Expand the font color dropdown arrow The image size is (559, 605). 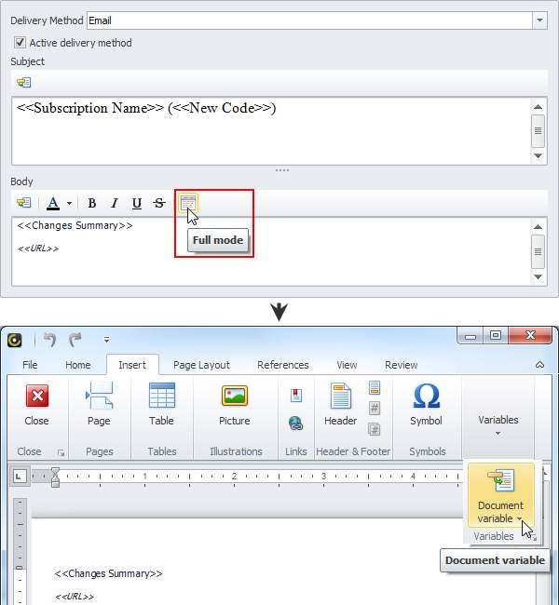(69, 204)
